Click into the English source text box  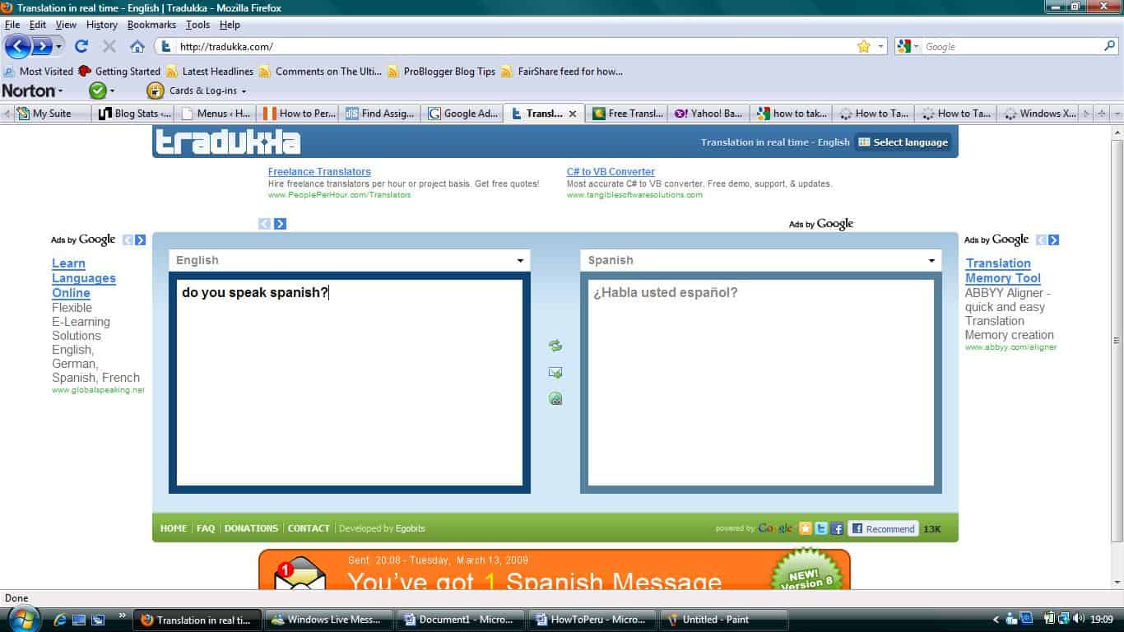pyautogui.click(x=350, y=383)
